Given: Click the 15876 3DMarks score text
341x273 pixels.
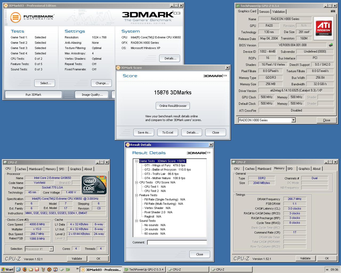Looking at the screenshot, I should point(173,93).
